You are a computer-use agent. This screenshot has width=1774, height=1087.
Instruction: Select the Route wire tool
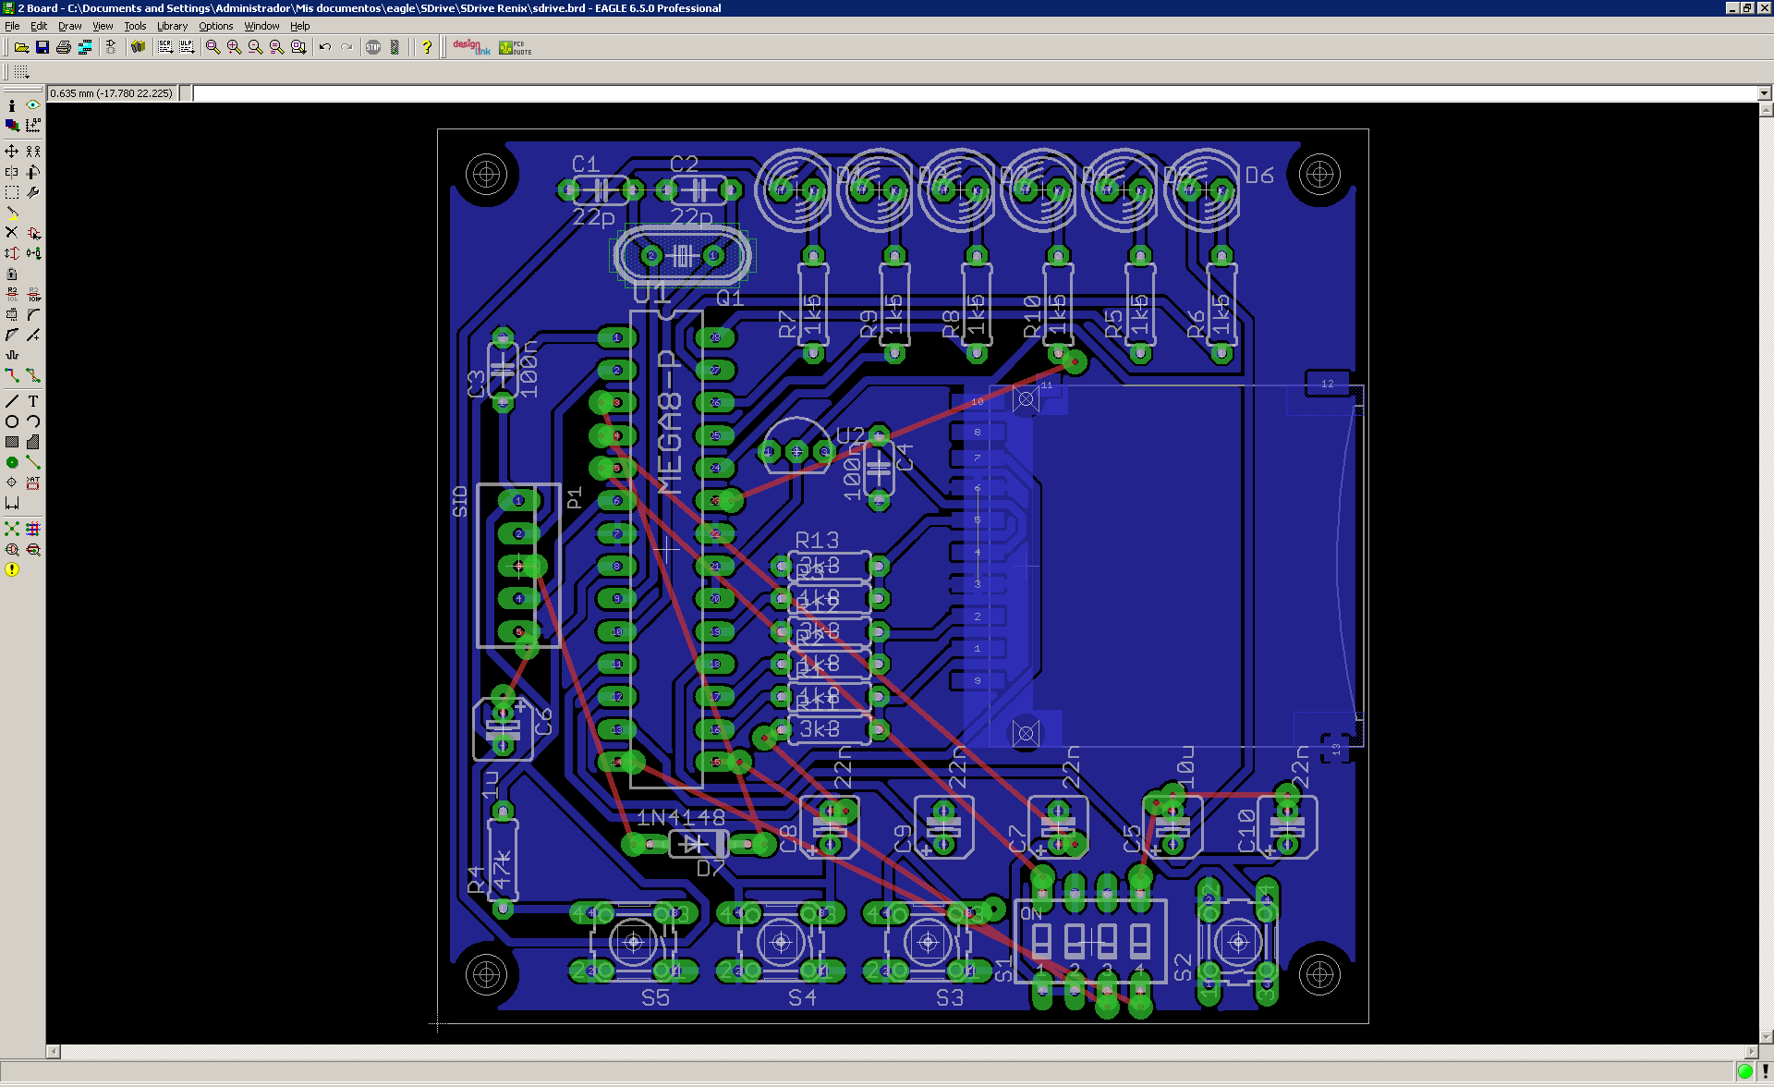(12, 375)
